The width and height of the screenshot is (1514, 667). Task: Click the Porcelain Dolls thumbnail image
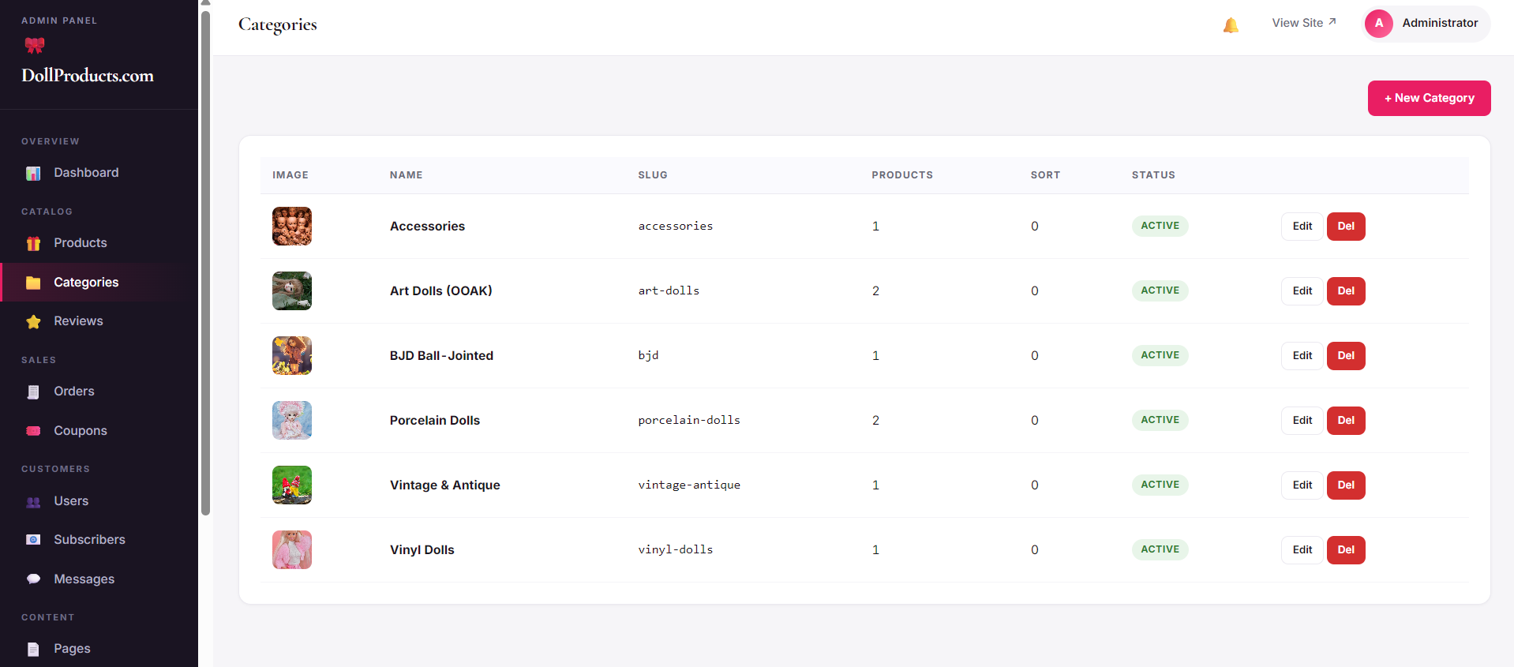[x=292, y=421]
